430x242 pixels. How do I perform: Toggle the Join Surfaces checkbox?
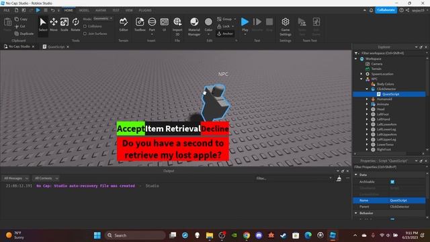click(85, 34)
